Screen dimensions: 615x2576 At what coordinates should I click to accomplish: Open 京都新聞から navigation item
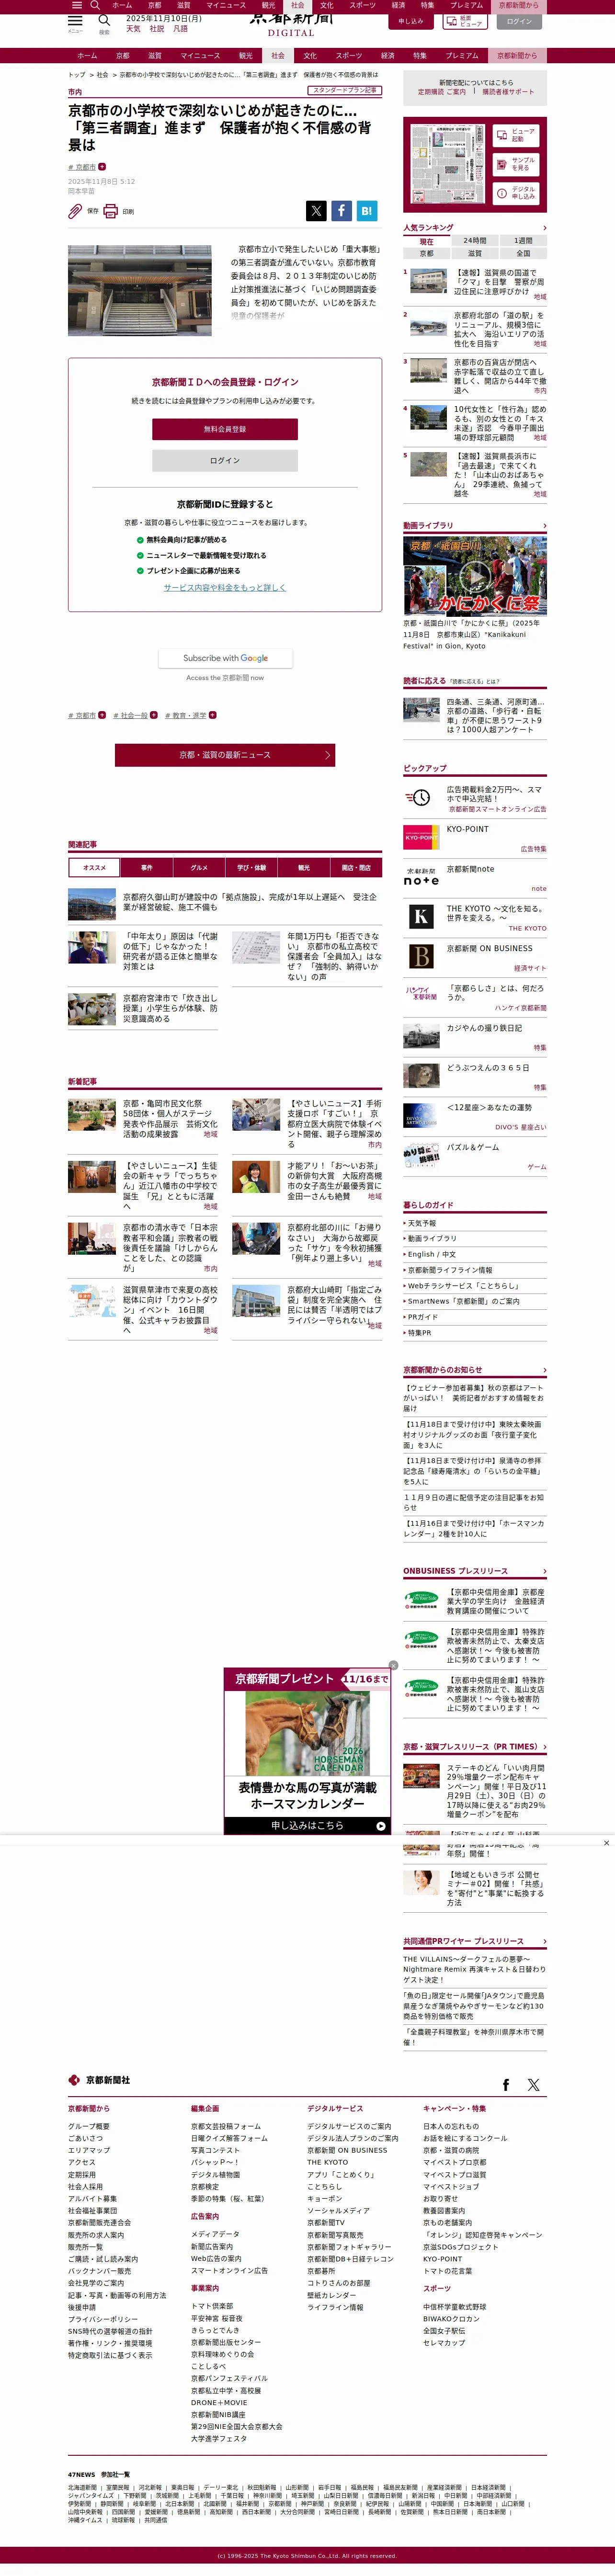(517, 56)
